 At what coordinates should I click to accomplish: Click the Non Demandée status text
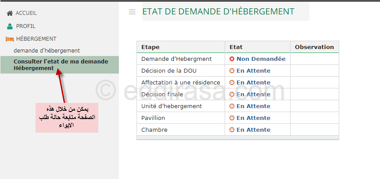pos(261,59)
